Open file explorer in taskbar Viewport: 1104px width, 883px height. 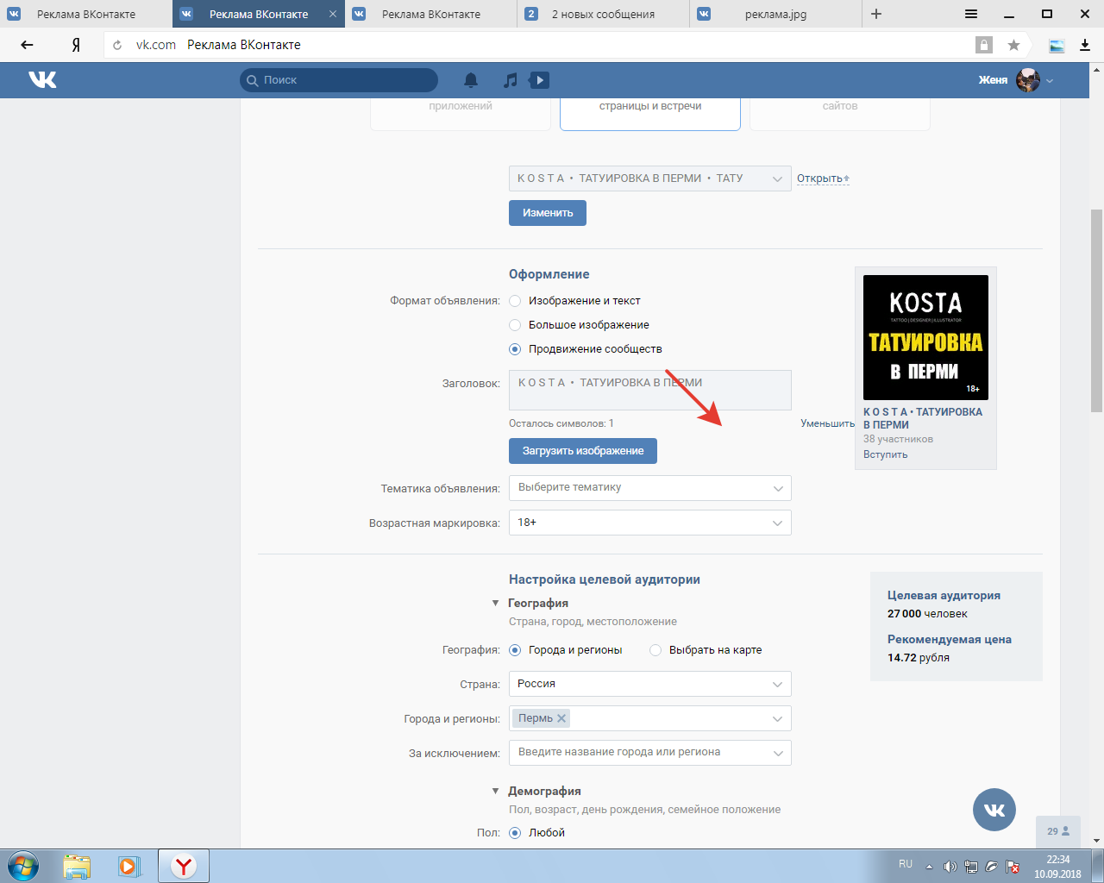[x=77, y=866]
